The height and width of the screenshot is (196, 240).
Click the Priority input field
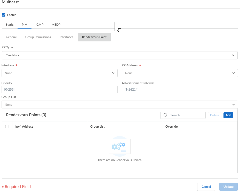[x=60, y=90]
